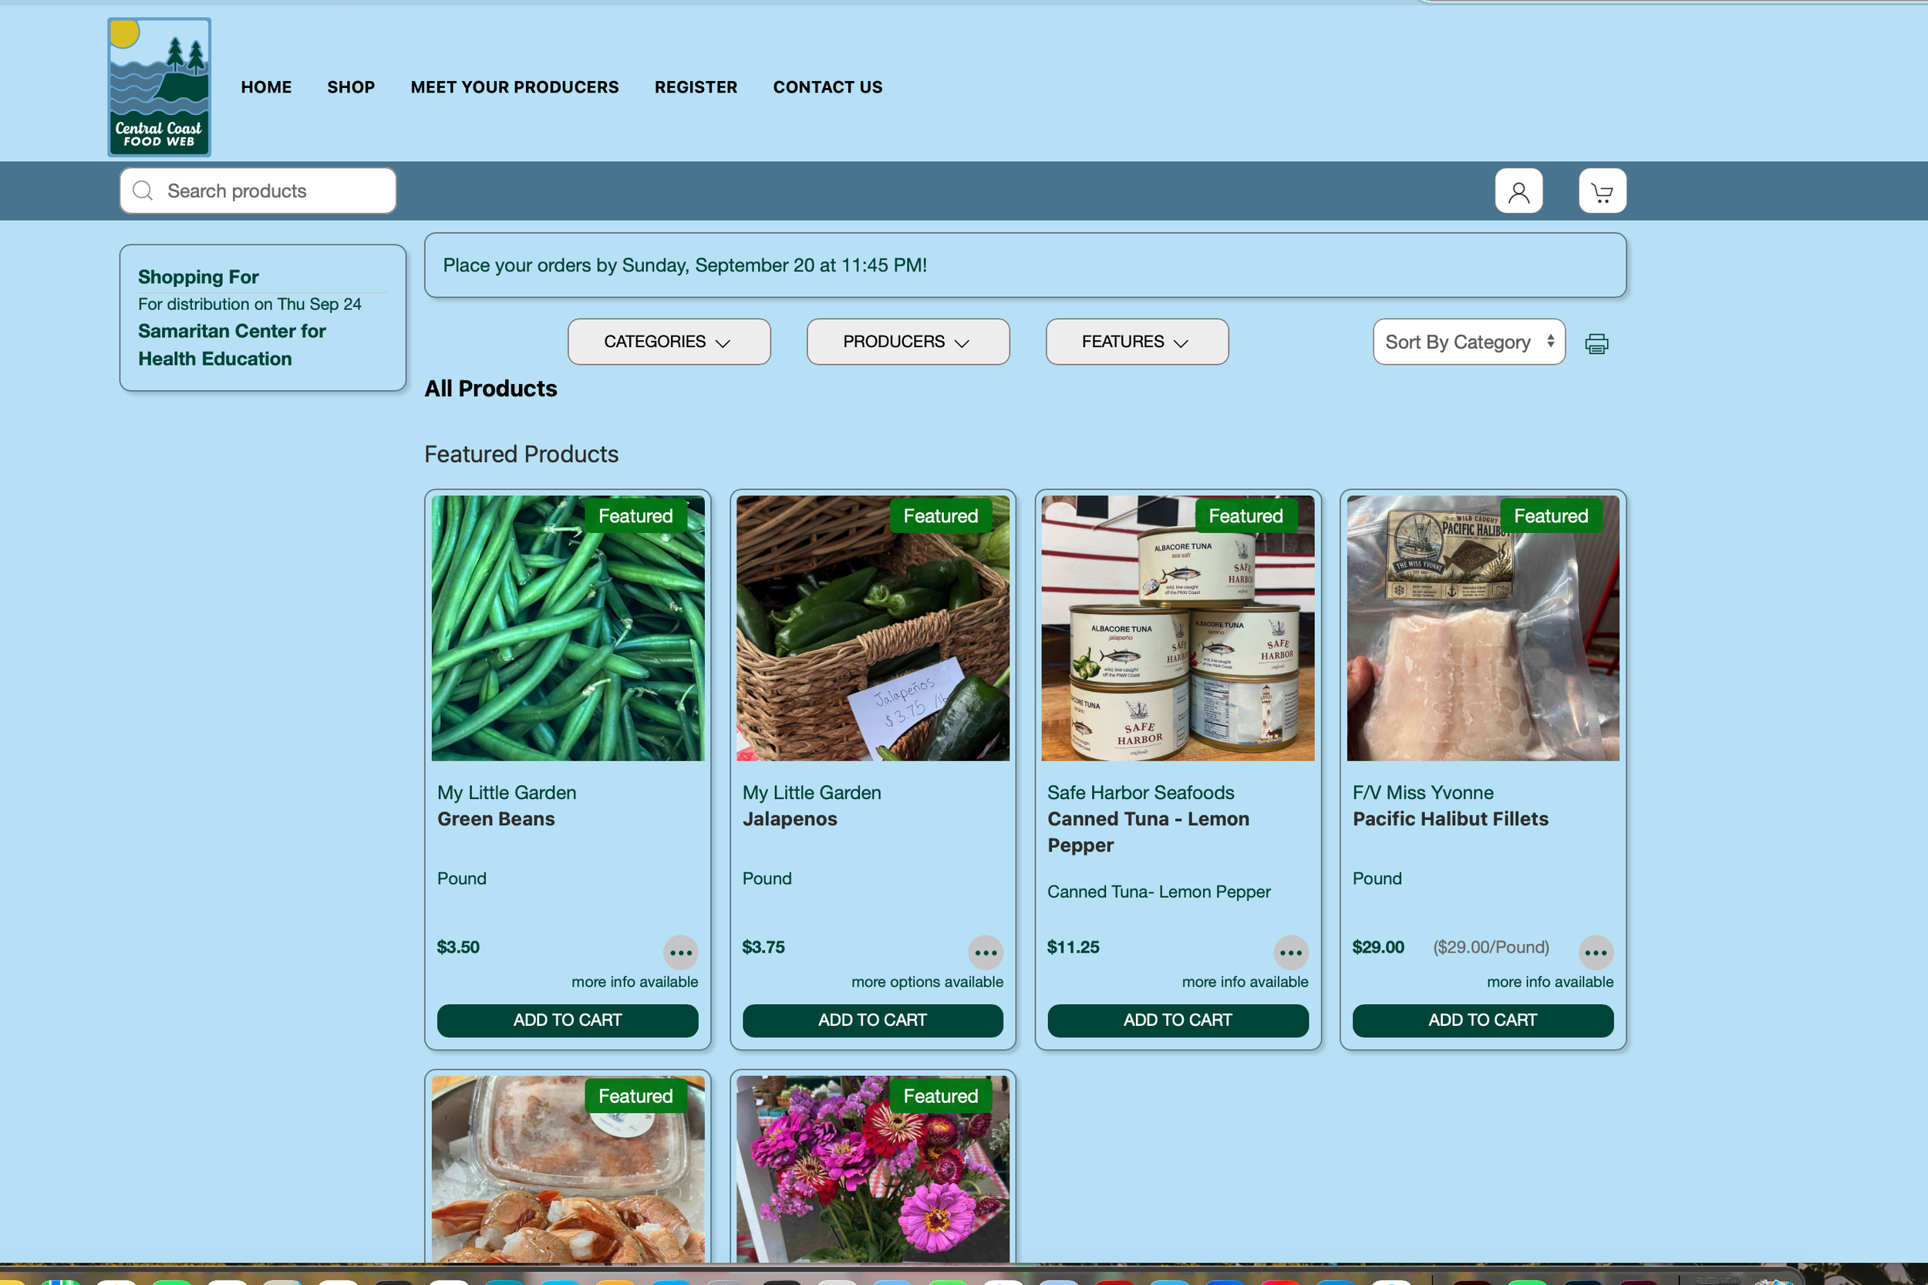Add Green Beans to cart

click(567, 1020)
